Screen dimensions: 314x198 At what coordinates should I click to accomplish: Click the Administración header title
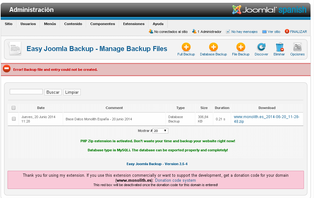(x=31, y=10)
